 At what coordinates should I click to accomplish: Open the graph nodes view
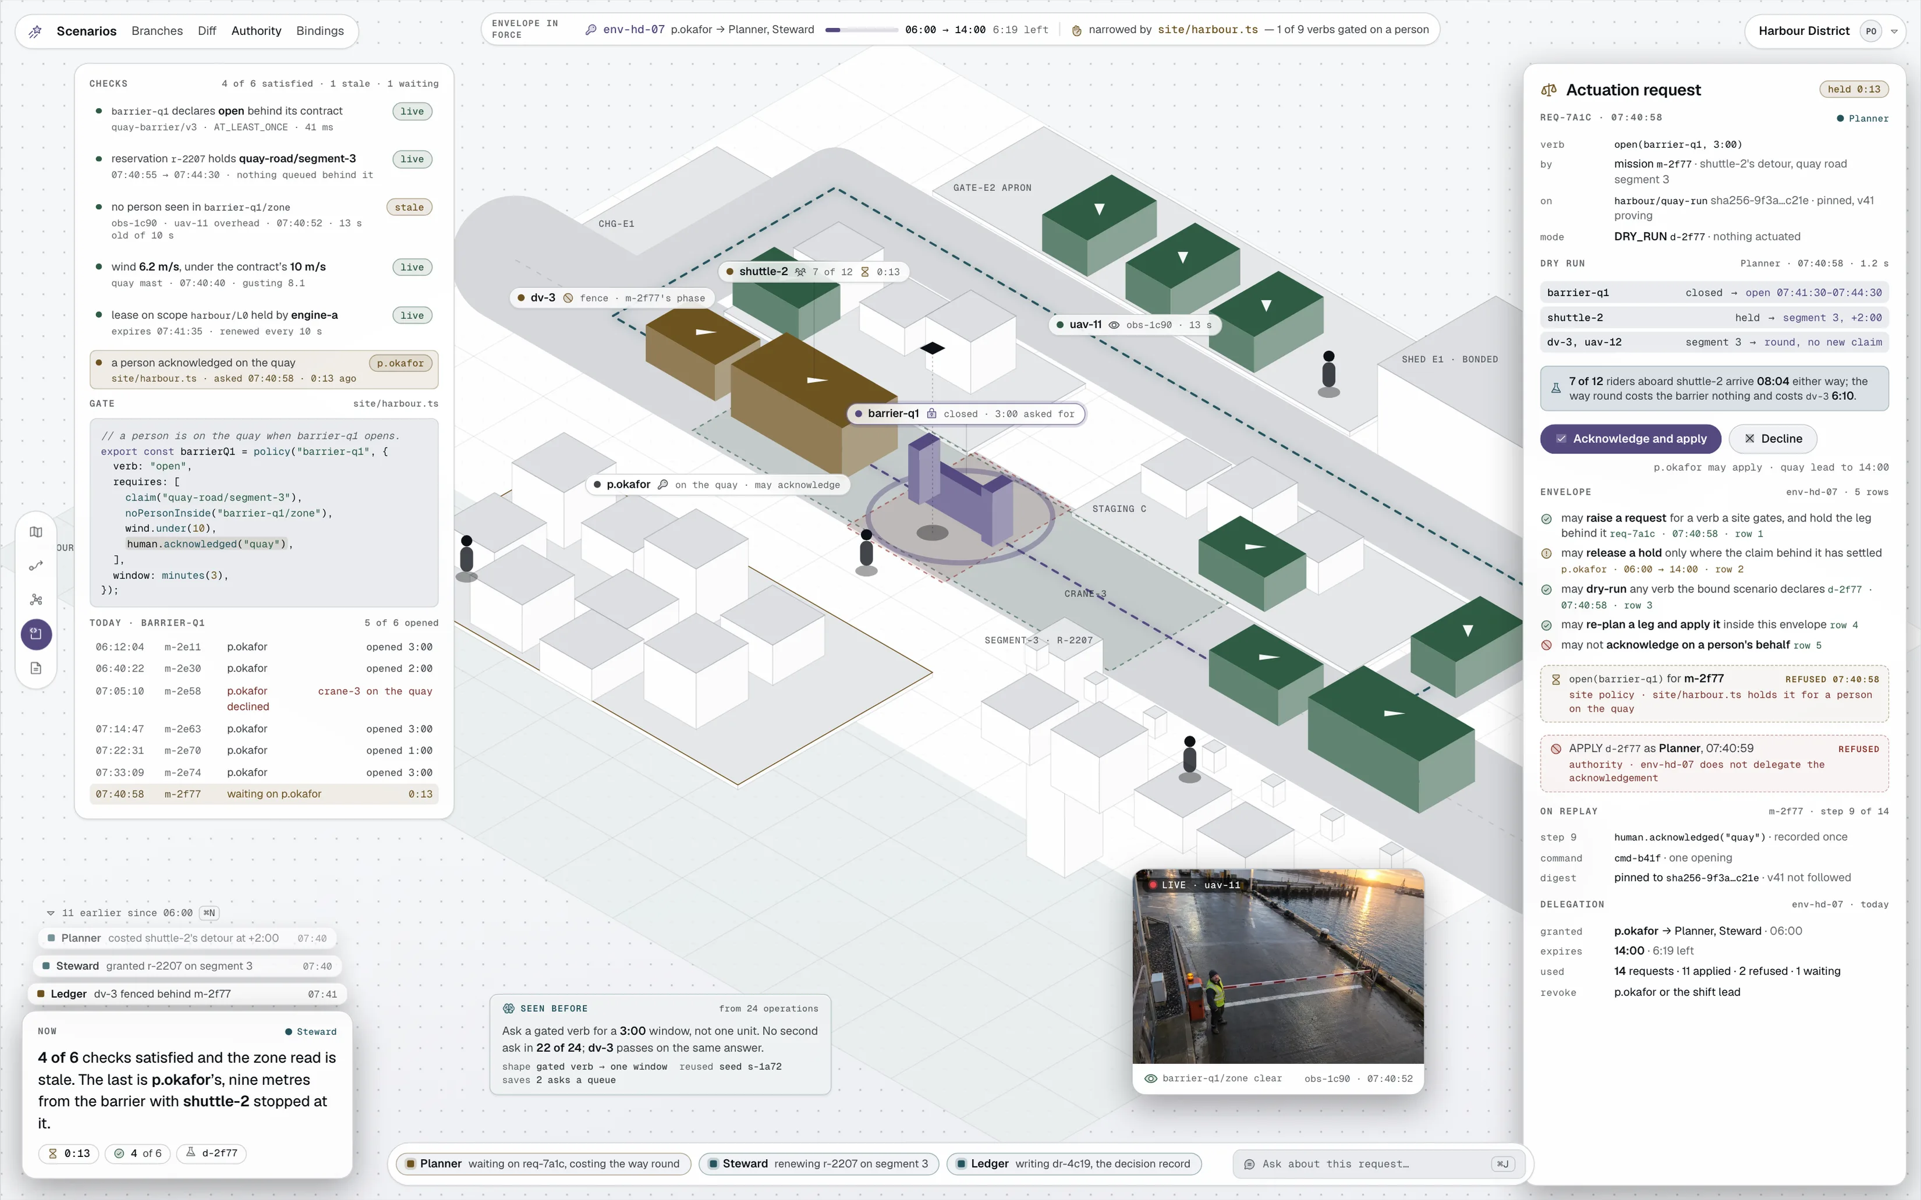36,600
